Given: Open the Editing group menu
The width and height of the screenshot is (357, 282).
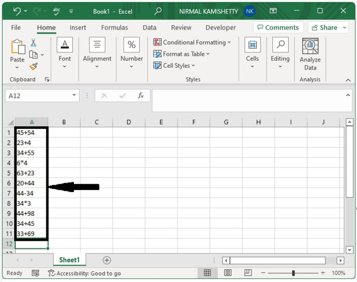Looking at the screenshot, I should pos(280,53).
